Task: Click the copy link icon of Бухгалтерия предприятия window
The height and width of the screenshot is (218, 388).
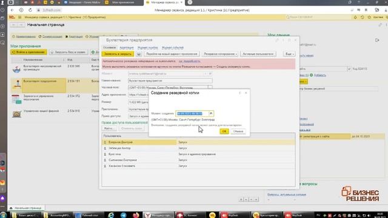Action: point(277,40)
